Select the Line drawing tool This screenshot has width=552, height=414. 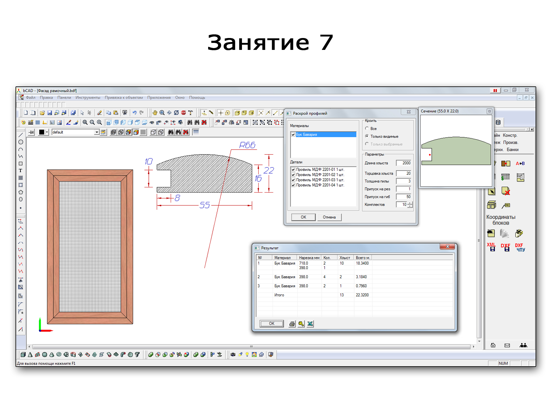pyautogui.click(x=21, y=135)
